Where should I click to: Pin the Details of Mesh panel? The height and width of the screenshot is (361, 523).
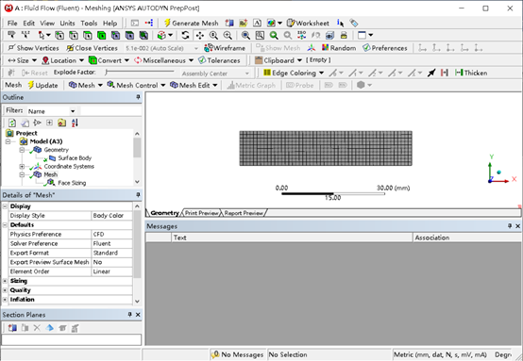[138, 195]
